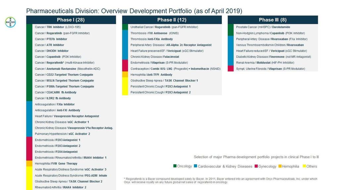
Task: Select 'Endometriosis / Rheumatoid Arthritis / IRAK4 Inhibitor 1' row
Action: 71,158
